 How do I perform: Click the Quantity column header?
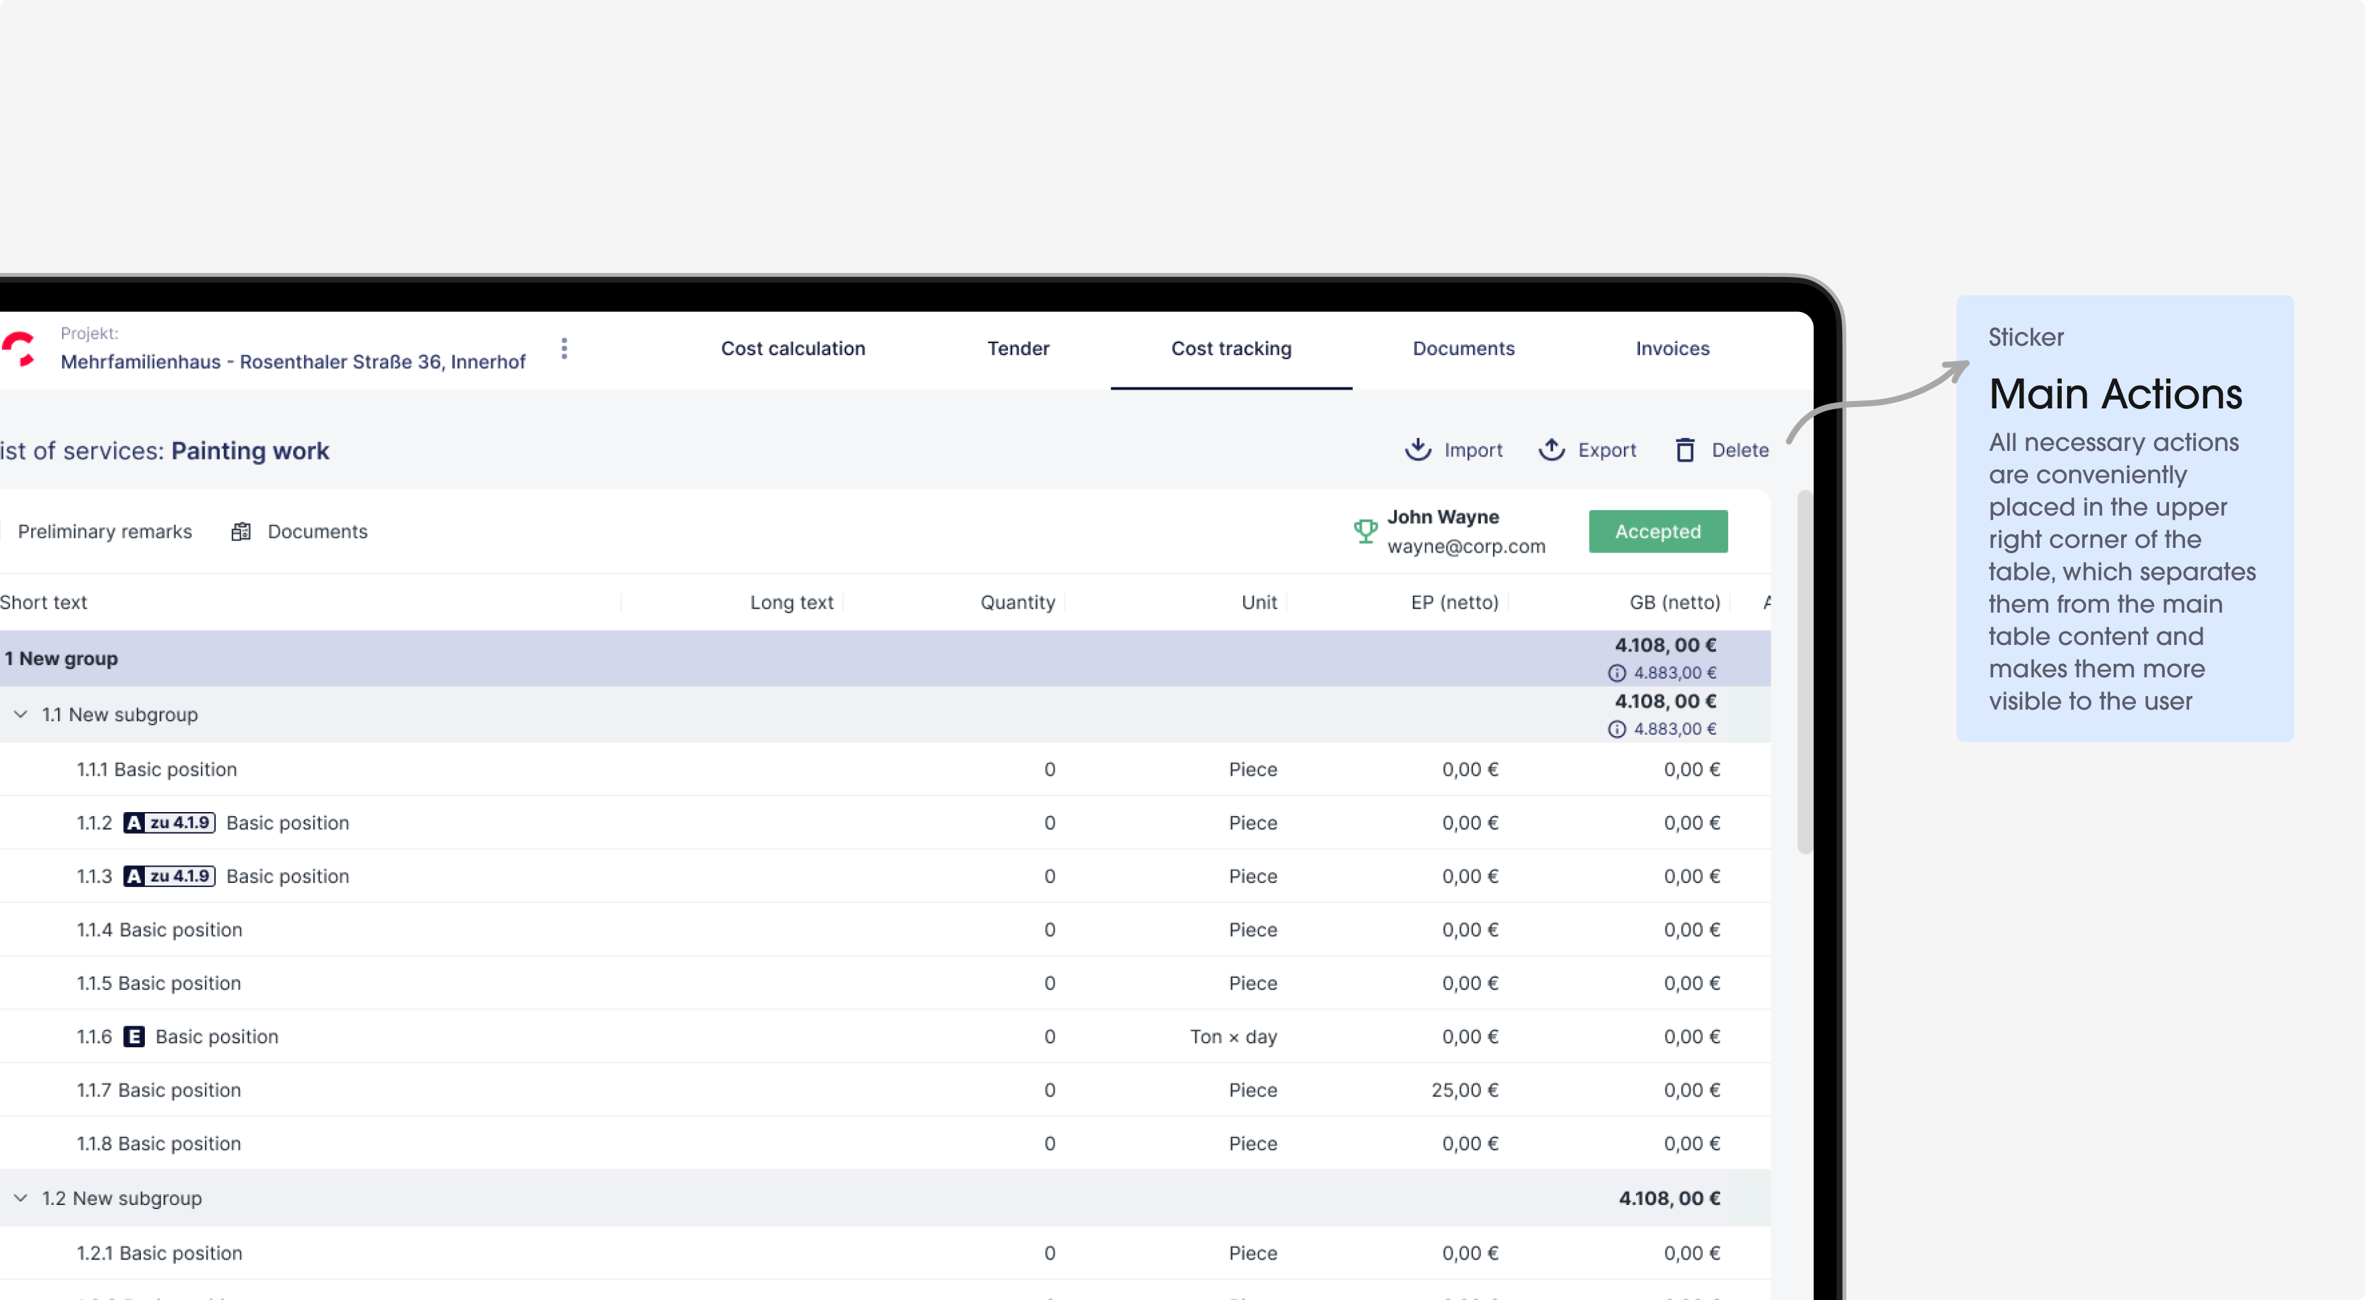click(x=1017, y=602)
